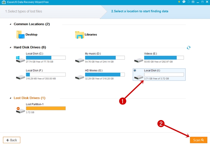Collapse the Hard Disk Drives section
210x145 pixels.
pyautogui.click(x=10, y=47)
